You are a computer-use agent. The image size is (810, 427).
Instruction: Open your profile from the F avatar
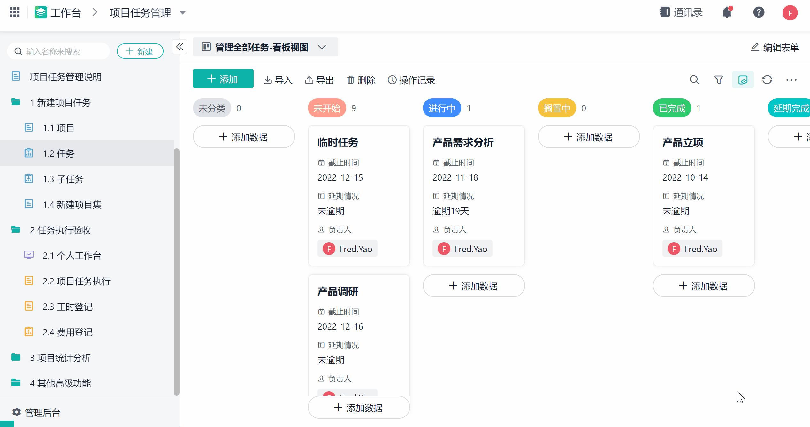791,13
